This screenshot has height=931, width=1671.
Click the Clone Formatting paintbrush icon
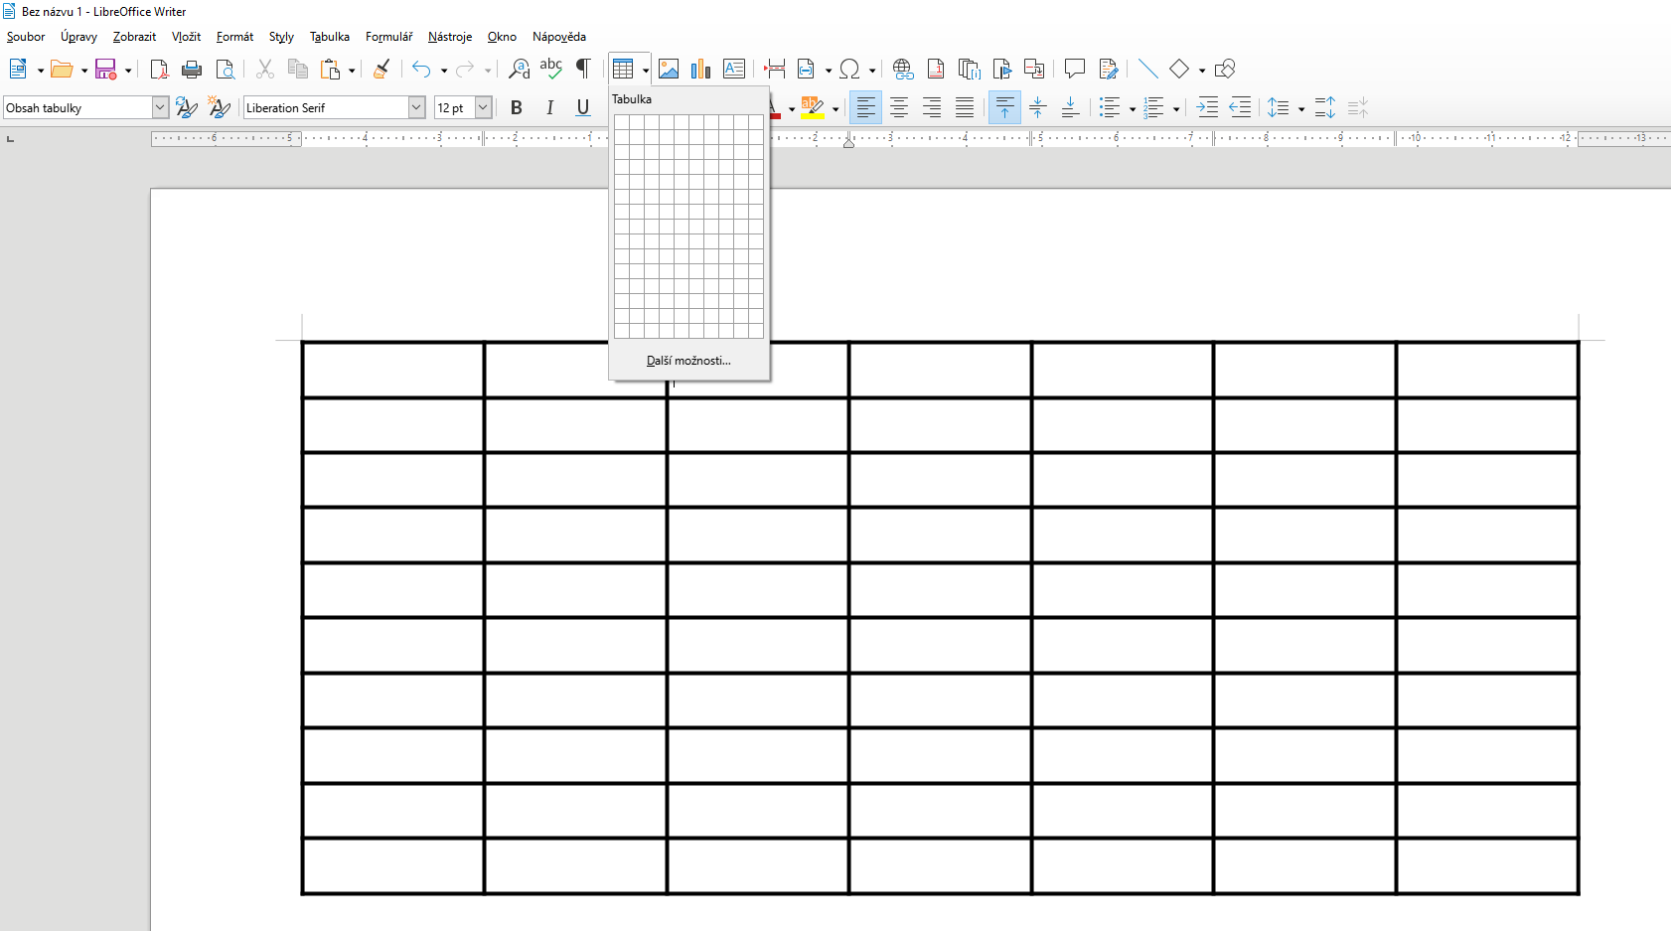[x=381, y=70]
